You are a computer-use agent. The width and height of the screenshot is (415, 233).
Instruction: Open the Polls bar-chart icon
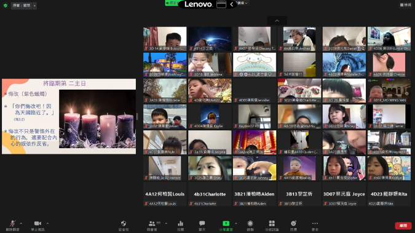click(x=181, y=226)
